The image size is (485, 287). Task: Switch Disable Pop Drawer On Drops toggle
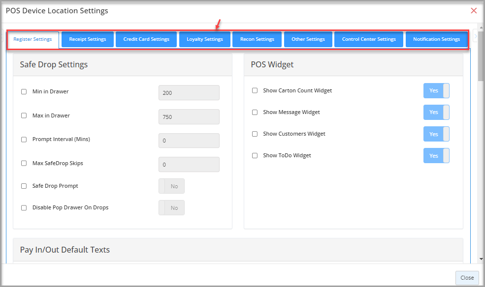pos(172,208)
